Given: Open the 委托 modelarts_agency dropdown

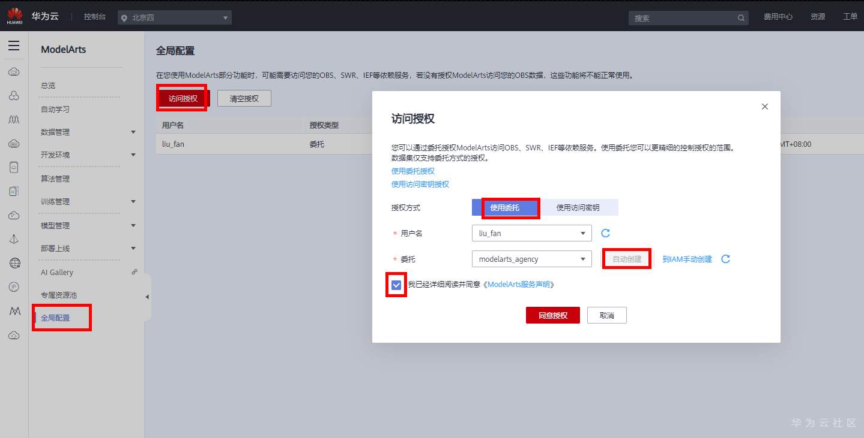Looking at the screenshot, I should (x=532, y=259).
